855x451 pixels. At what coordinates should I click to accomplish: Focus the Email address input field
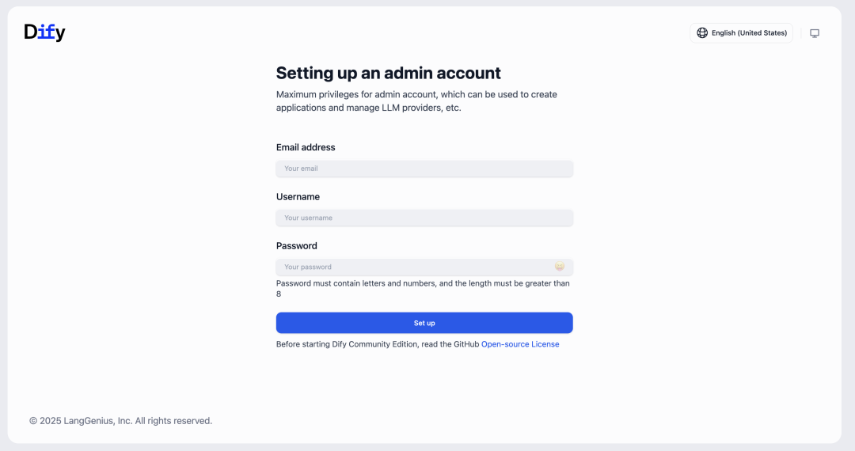424,169
